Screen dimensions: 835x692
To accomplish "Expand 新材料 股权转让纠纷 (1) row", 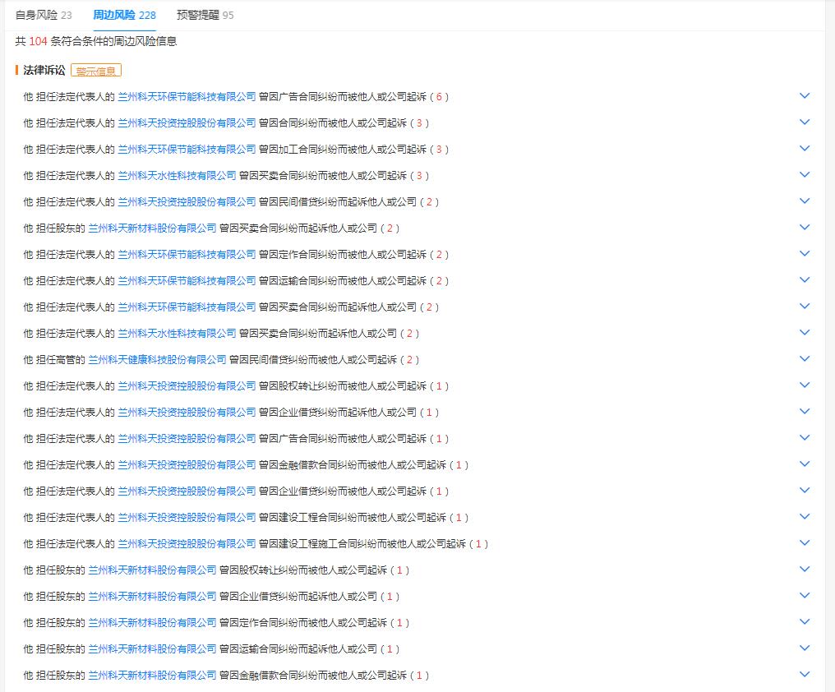I will coord(805,570).
